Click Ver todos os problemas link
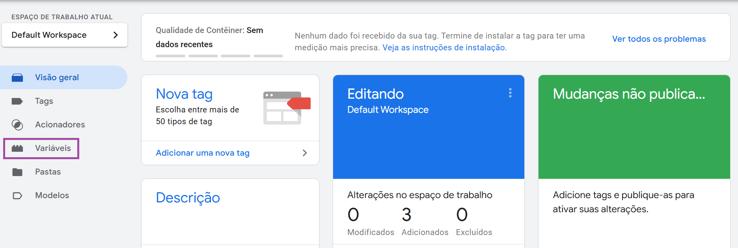This screenshot has height=248, width=738. (x=659, y=39)
